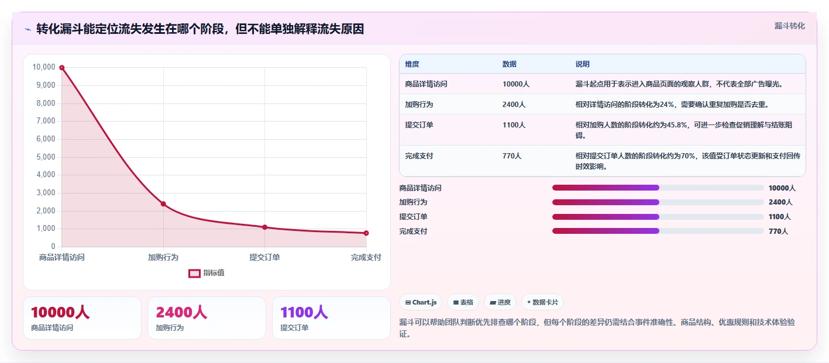Click the 数据卡片 chip
This screenshot has height=363, width=829.
click(542, 302)
